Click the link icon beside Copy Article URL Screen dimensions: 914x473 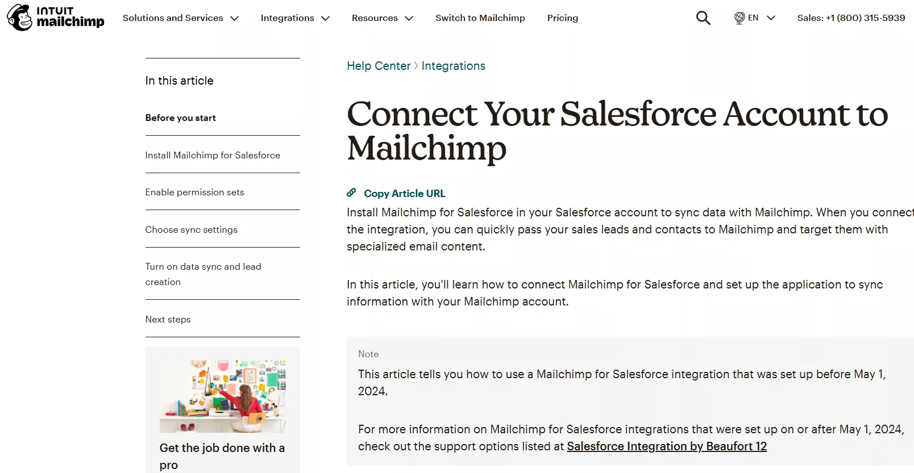[351, 193]
